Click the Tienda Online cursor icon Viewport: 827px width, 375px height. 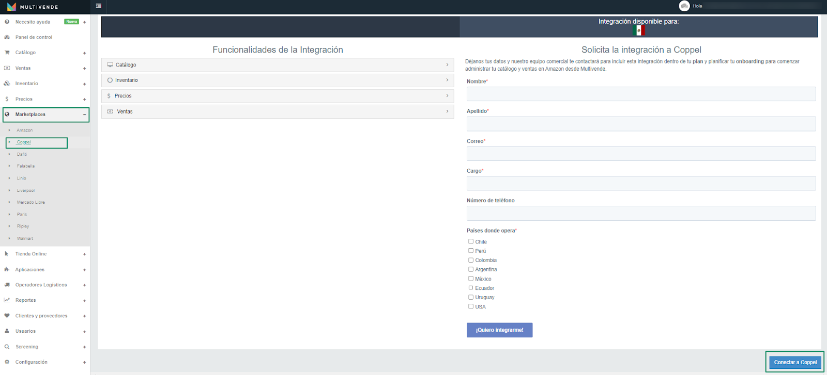[x=7, y=254]
